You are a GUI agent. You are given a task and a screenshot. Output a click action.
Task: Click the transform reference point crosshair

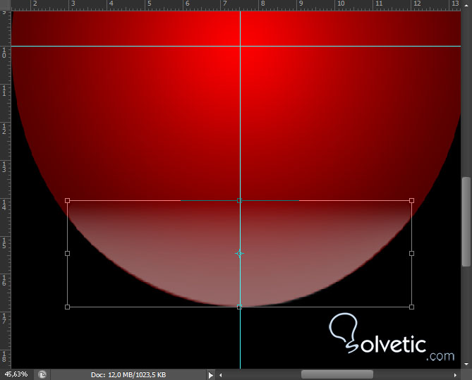(x=240, y=254)
